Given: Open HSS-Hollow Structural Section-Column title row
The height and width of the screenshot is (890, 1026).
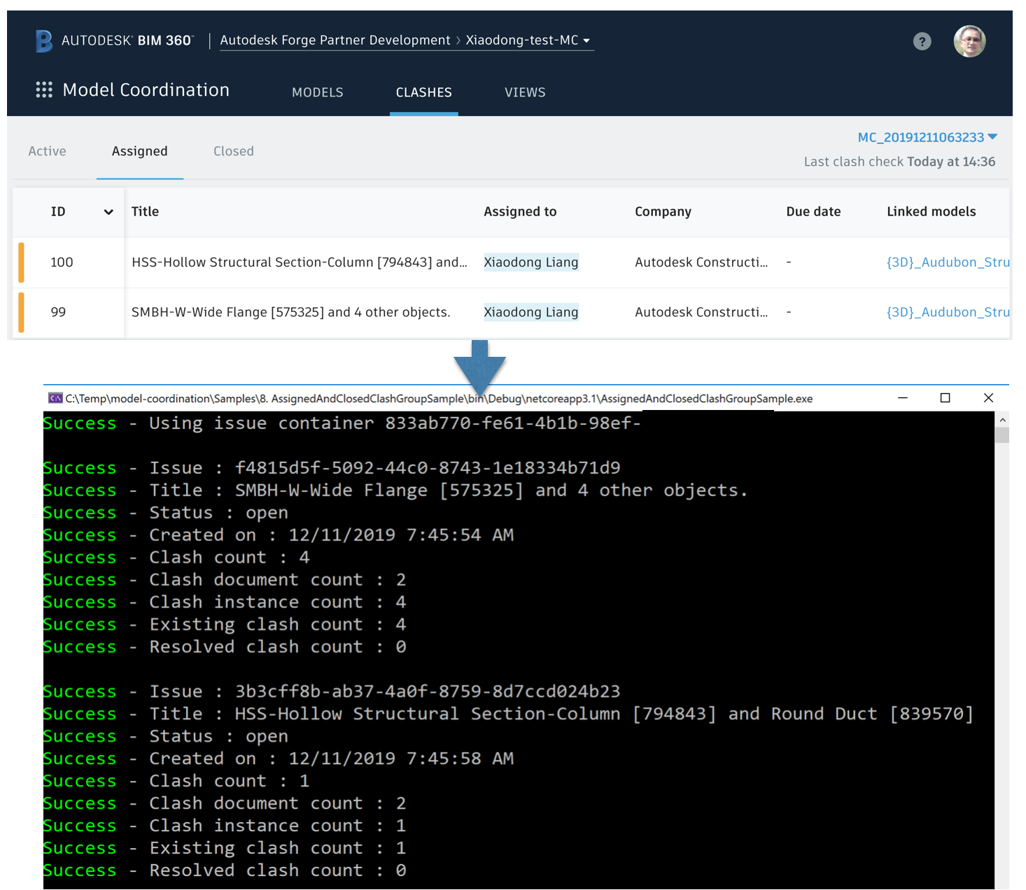Looking at the screenshot, I should tap(300, 262).
